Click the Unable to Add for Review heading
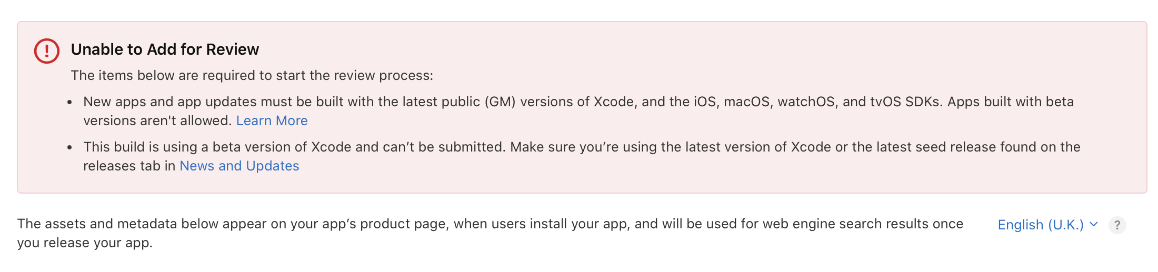The image size is (1158, 272). (165, 49)
